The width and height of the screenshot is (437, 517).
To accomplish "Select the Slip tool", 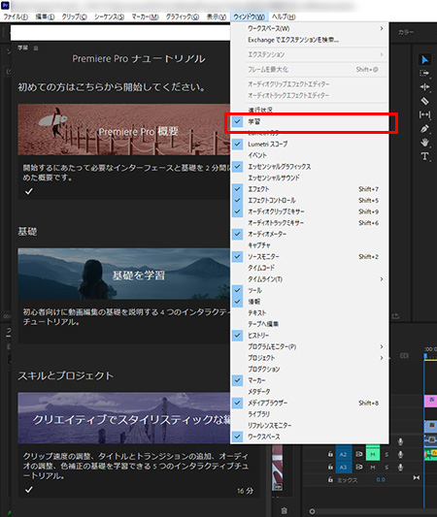I will 424,114.
